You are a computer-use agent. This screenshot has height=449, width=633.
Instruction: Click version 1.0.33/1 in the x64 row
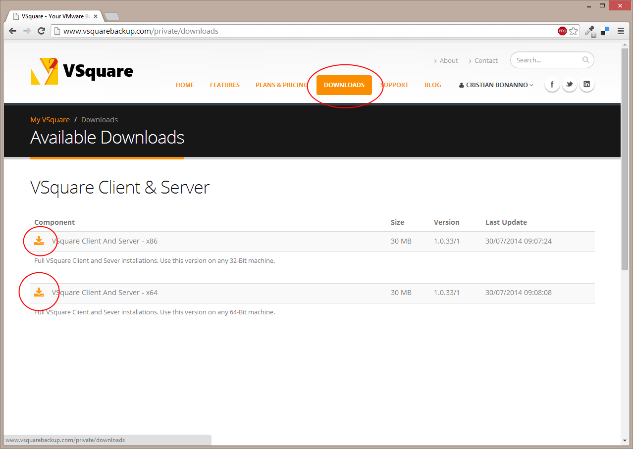click(447, 293)
